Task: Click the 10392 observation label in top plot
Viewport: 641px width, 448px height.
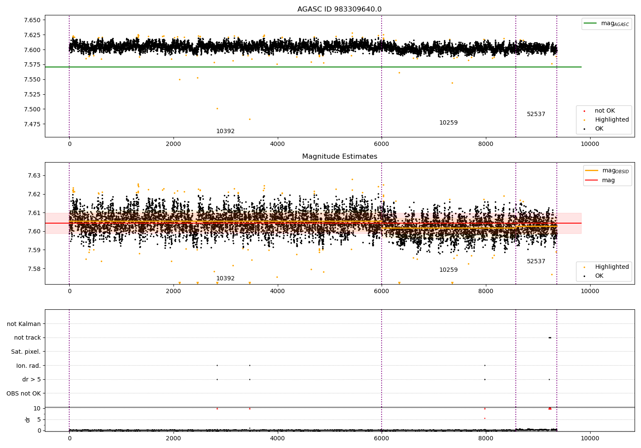Action: click(x=225, y=131)
